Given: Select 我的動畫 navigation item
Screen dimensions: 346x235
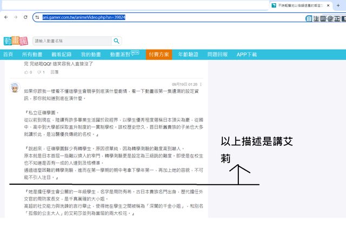Looking at the screenshot, I should [91, 55].
